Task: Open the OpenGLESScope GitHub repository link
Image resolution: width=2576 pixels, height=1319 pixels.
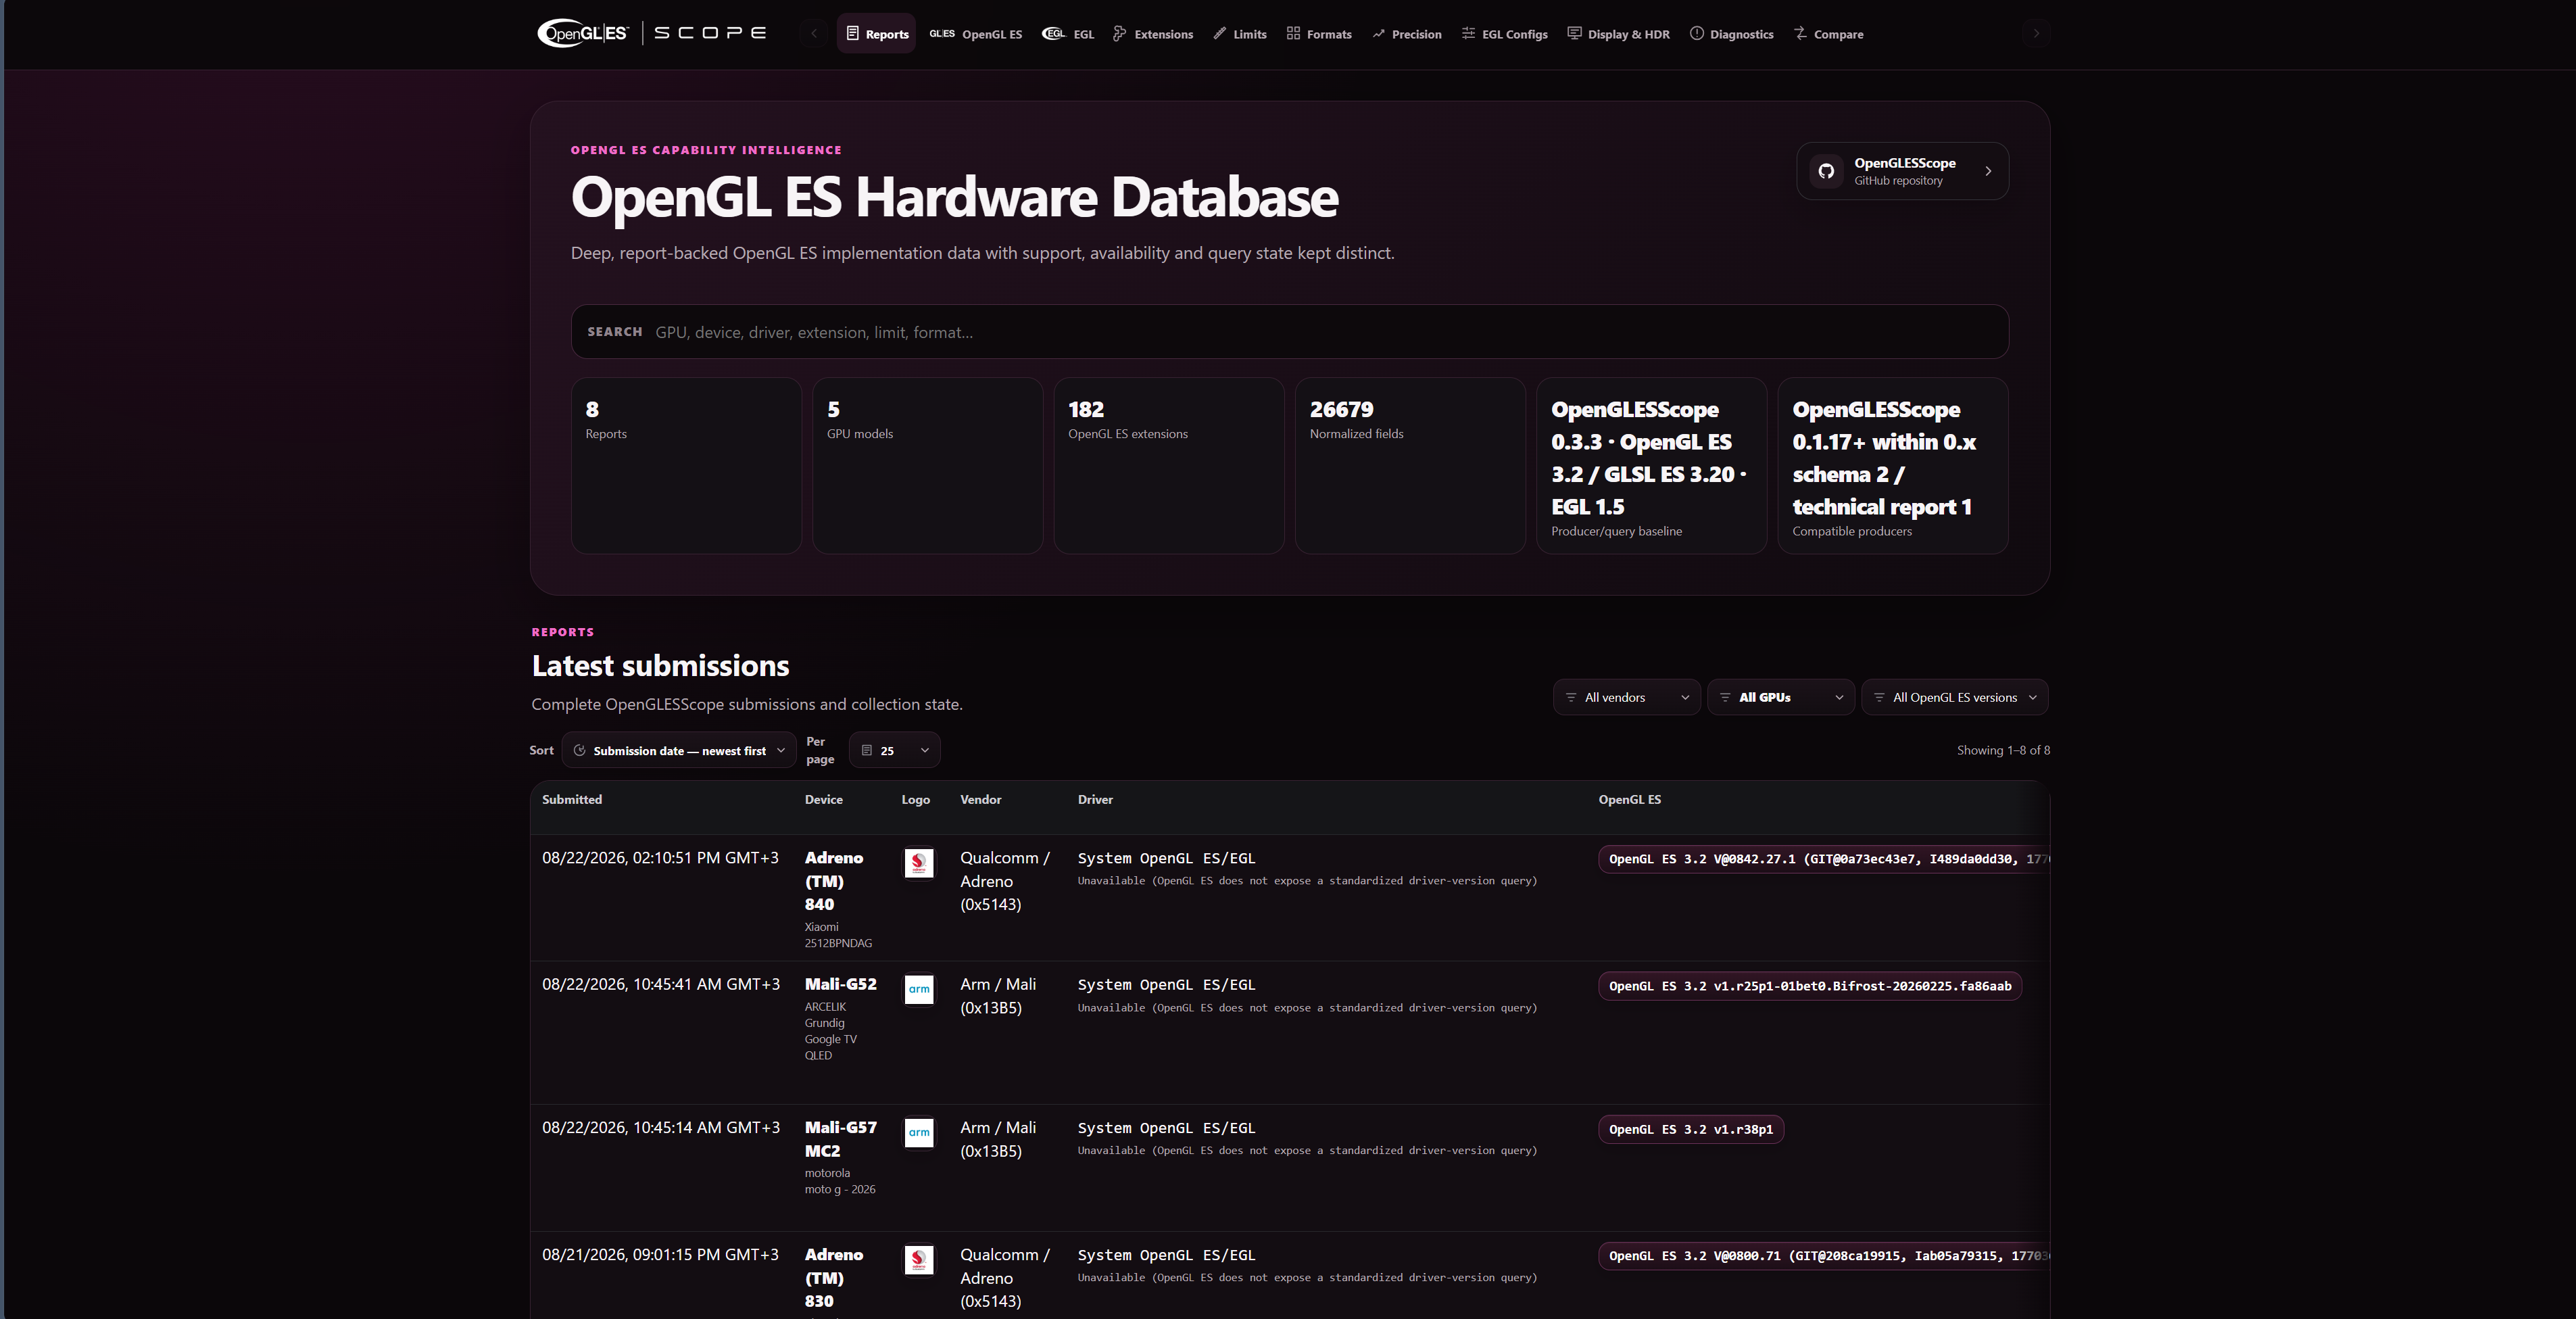Action: [1902, 171]
